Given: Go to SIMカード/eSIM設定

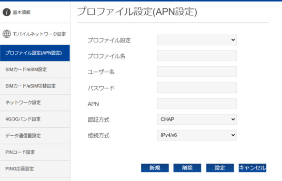Looking at the screenshot, I should [x=35, y=70].
